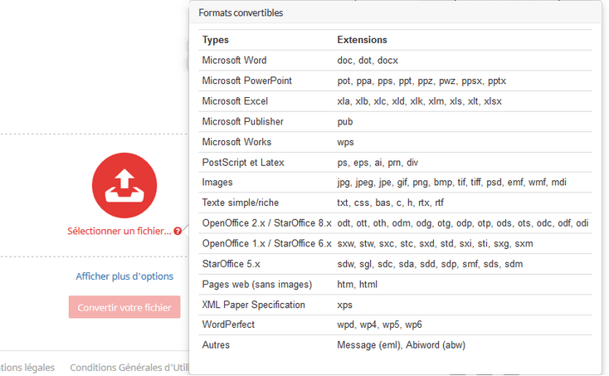This screenshot has width=609, height=376.
Task: Select the XML Paper Specification row label
Action: pyautogui.click(x=253, y=305)
